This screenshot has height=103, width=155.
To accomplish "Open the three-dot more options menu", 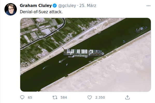I will coord(148,6).
